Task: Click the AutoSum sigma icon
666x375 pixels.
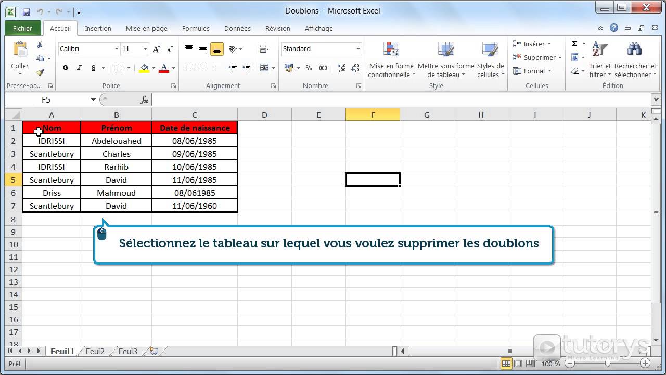Action: [x=575, y=44]
